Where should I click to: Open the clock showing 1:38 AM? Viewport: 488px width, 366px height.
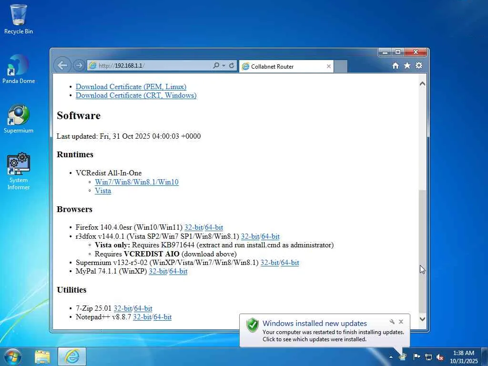[x=464, y=357]
